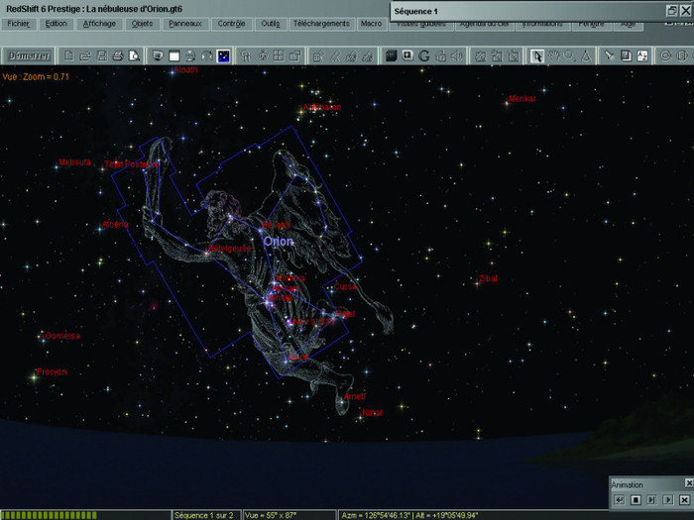
Task: Open the Panneaux menu
Action: point(185,24)
